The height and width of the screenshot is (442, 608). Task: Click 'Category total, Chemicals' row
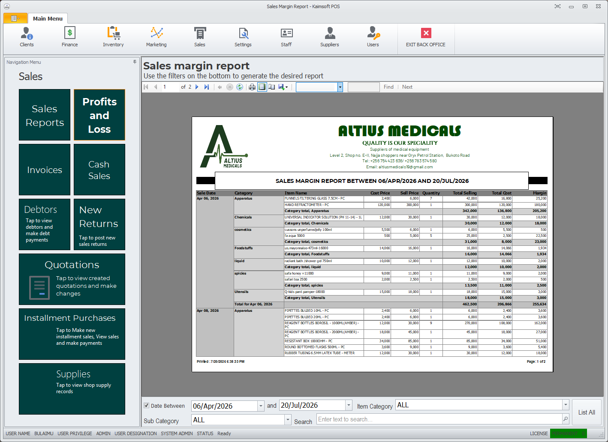[415, 223]
